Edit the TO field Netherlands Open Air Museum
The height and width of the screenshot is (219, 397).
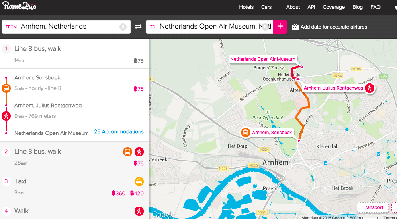[209, 27]
